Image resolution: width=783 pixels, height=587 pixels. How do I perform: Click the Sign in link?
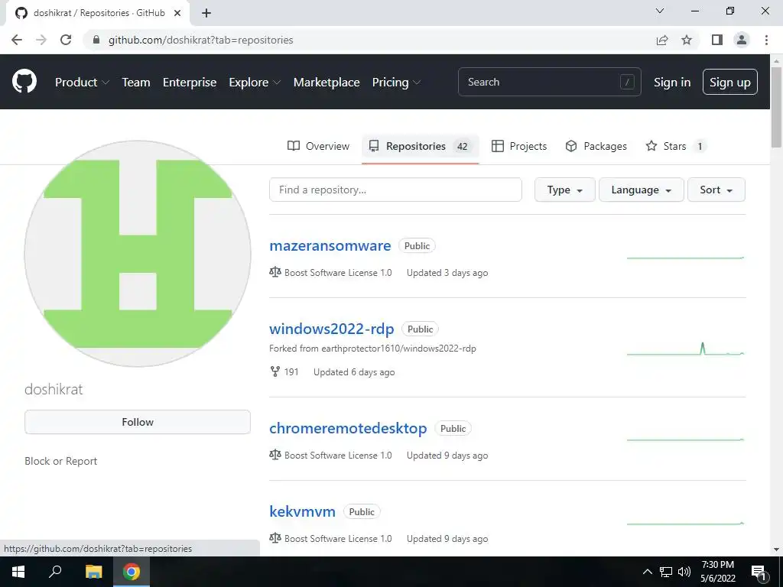tap(672, 82)
